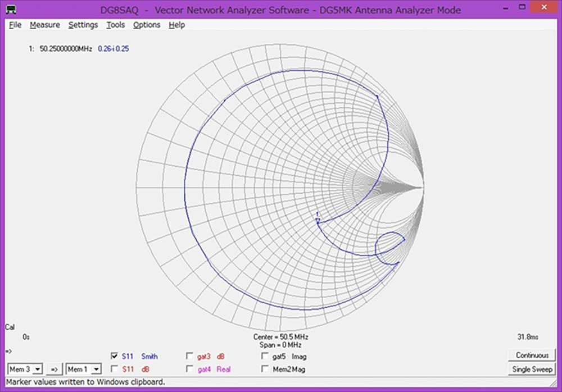Click the Mem2 Mag trace label
This screenshot has height=392, width=562.
pos(289,370)
